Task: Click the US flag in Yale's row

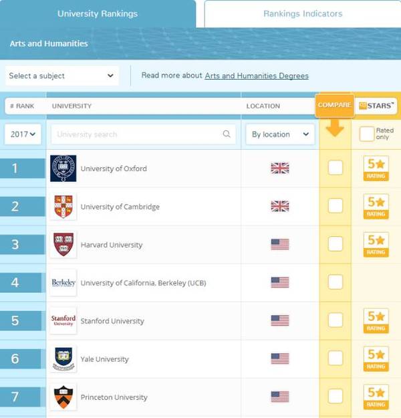Action: click(x=280, y=359)
